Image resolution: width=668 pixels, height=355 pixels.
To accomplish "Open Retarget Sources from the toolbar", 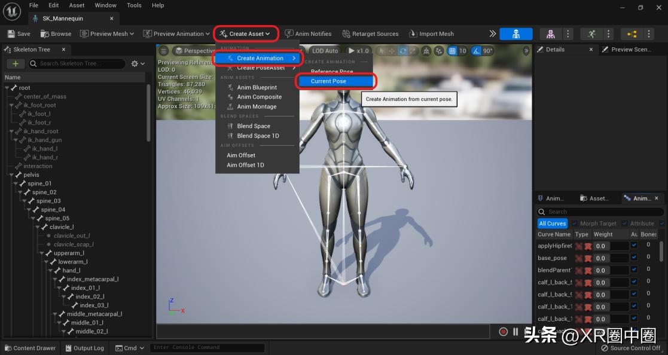I will (x=370, y=34).
